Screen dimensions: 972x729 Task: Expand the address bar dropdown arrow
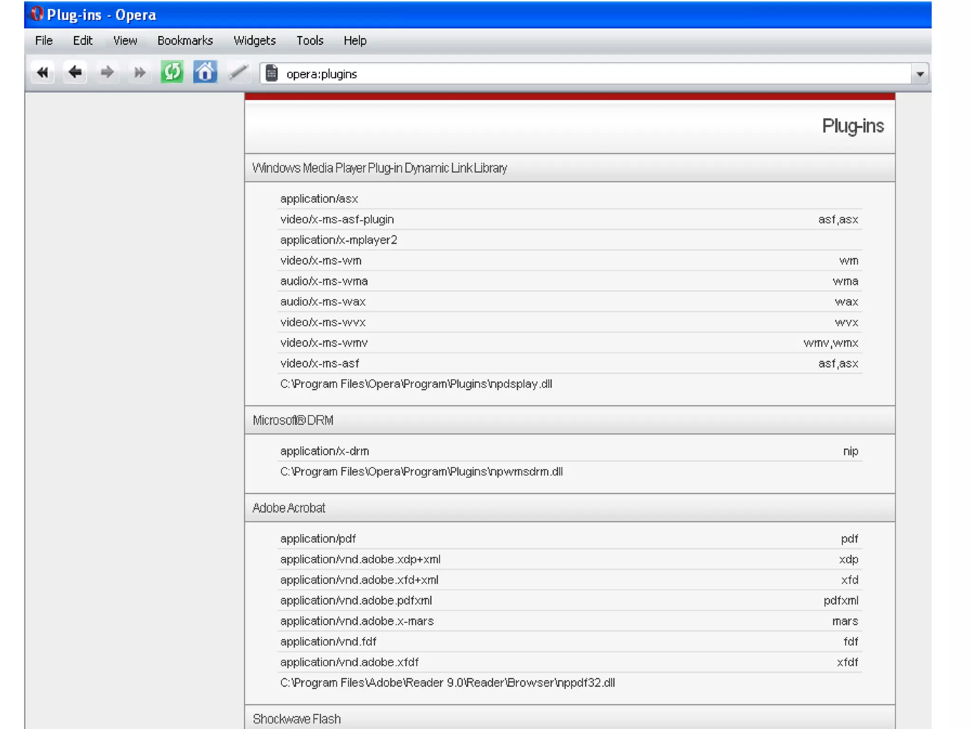(x=920, y=74)
